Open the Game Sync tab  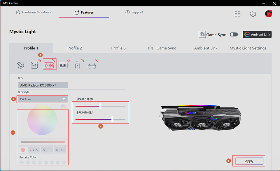pos(162,48)
